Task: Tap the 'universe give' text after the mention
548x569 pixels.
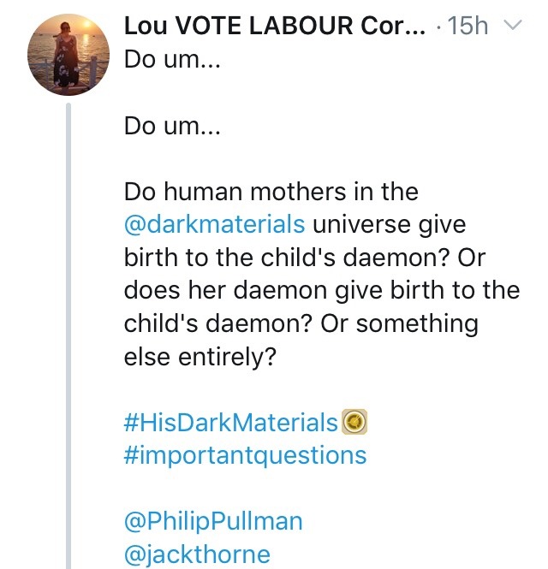Action: [x=390, y=225]
